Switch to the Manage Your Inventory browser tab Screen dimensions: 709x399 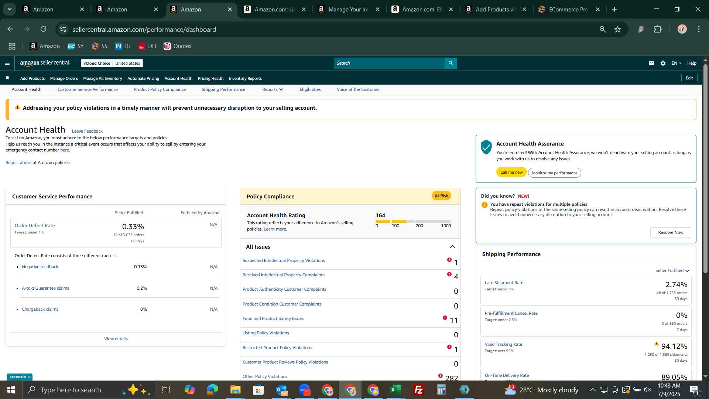(x=349, y=9)
